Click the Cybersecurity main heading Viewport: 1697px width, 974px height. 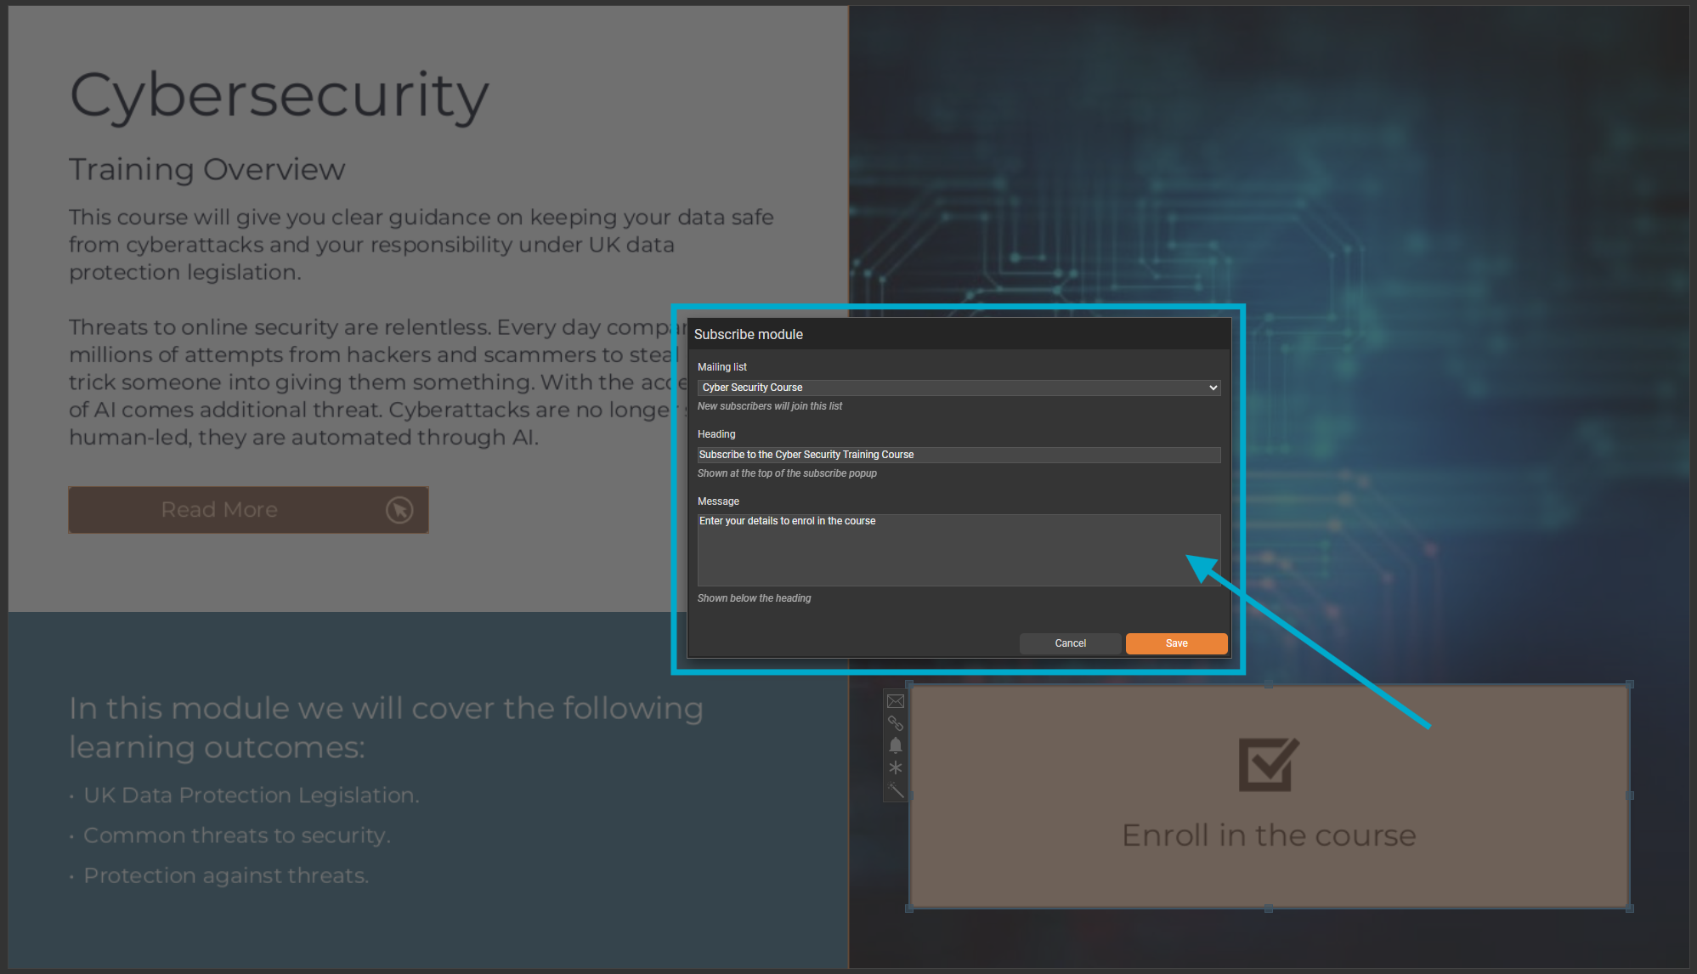pos(279,95)
